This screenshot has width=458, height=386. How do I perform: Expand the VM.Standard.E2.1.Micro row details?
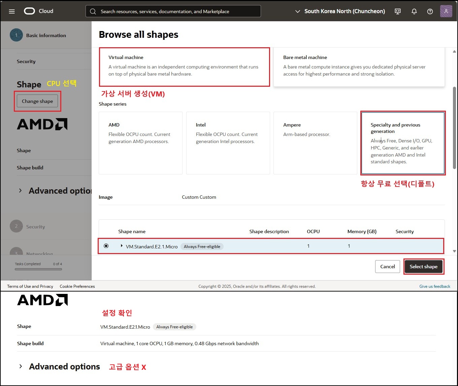(122, 246)
